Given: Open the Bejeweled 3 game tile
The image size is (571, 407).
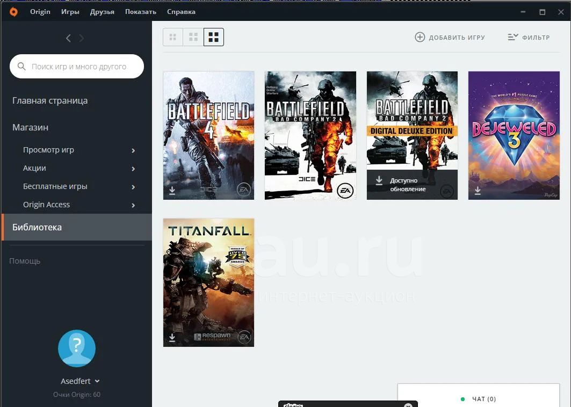Looking at the screenshot, I should [514, 135].
